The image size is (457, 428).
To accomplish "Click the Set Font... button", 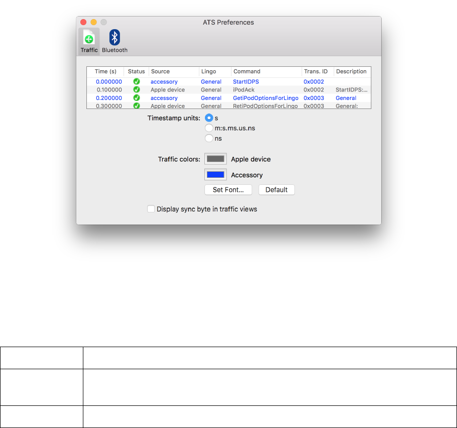I will tap(228, 190).
